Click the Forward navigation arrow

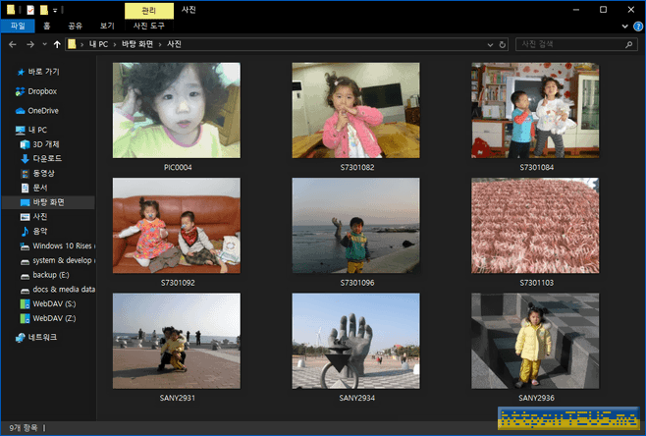[29, 44]
